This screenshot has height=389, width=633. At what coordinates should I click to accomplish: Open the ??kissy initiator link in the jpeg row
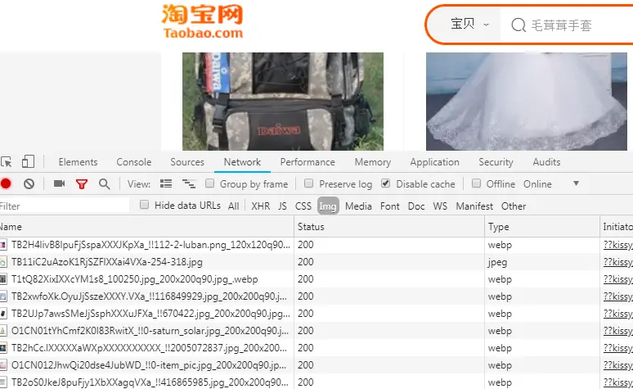tap(617, 262)
